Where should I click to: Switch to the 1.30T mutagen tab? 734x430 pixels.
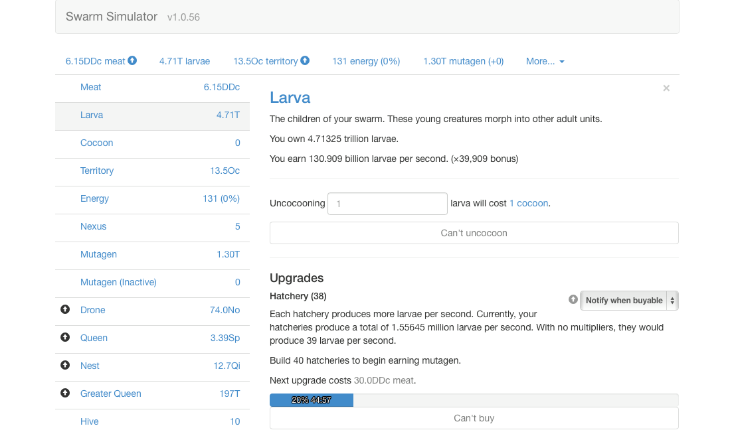(464, 61)
